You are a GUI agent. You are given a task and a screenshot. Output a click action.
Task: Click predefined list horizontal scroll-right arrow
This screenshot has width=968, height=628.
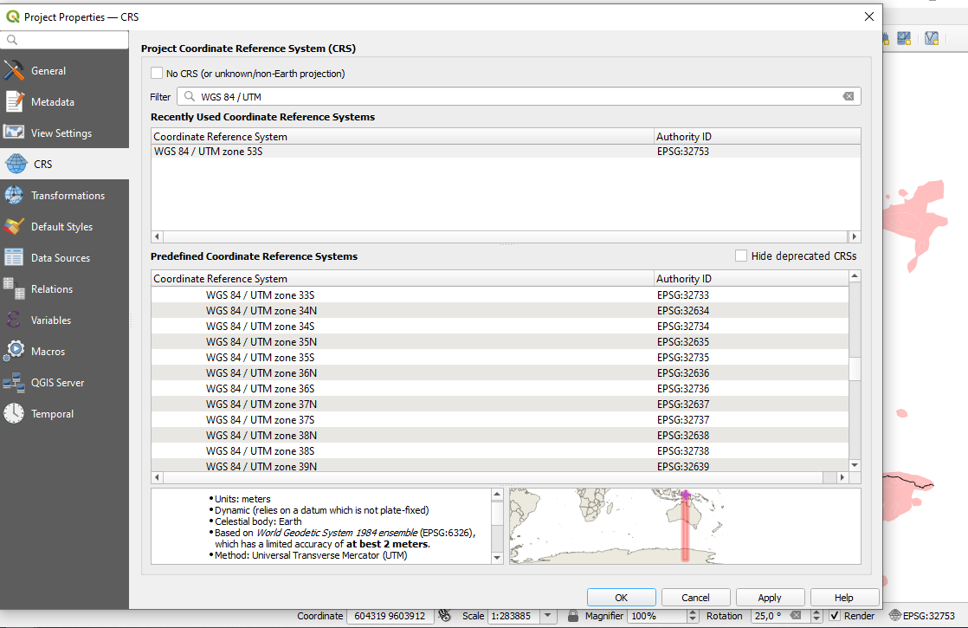coord(842,477)
